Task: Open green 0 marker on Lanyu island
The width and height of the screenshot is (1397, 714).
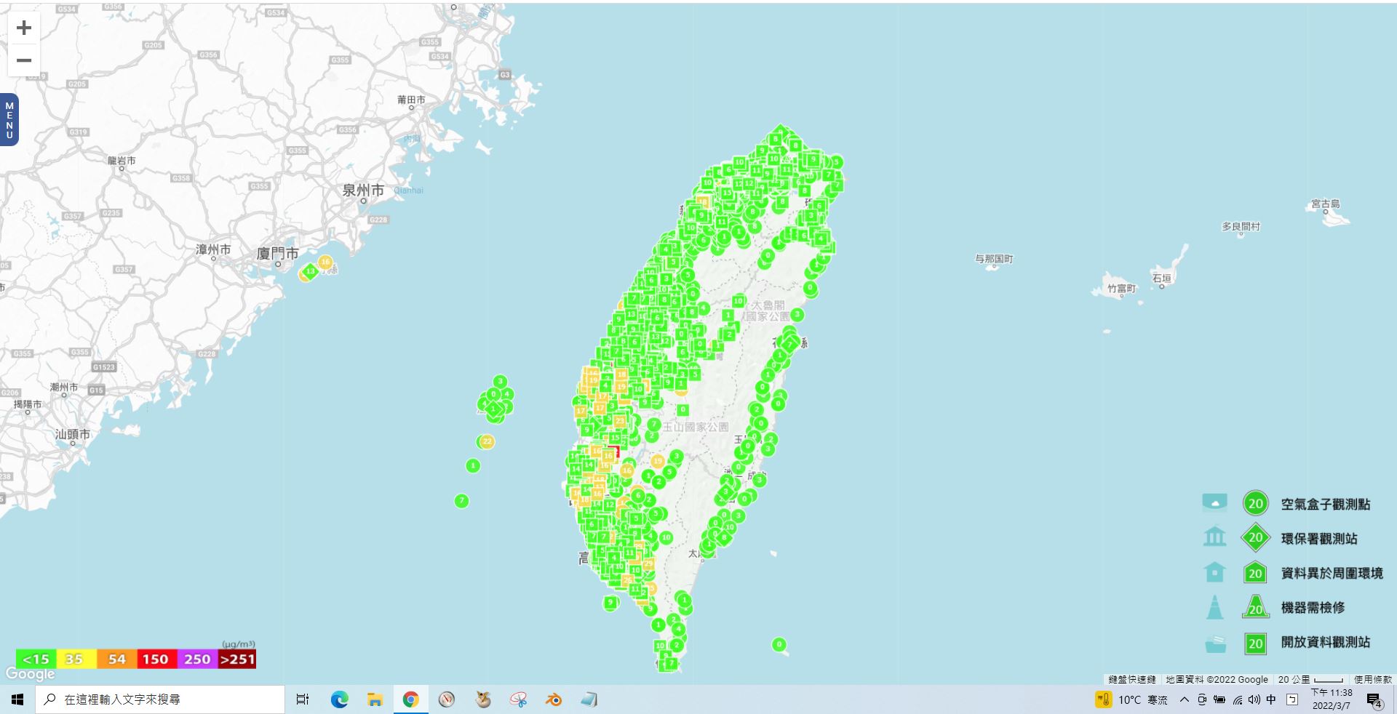Action: point(779,644)
